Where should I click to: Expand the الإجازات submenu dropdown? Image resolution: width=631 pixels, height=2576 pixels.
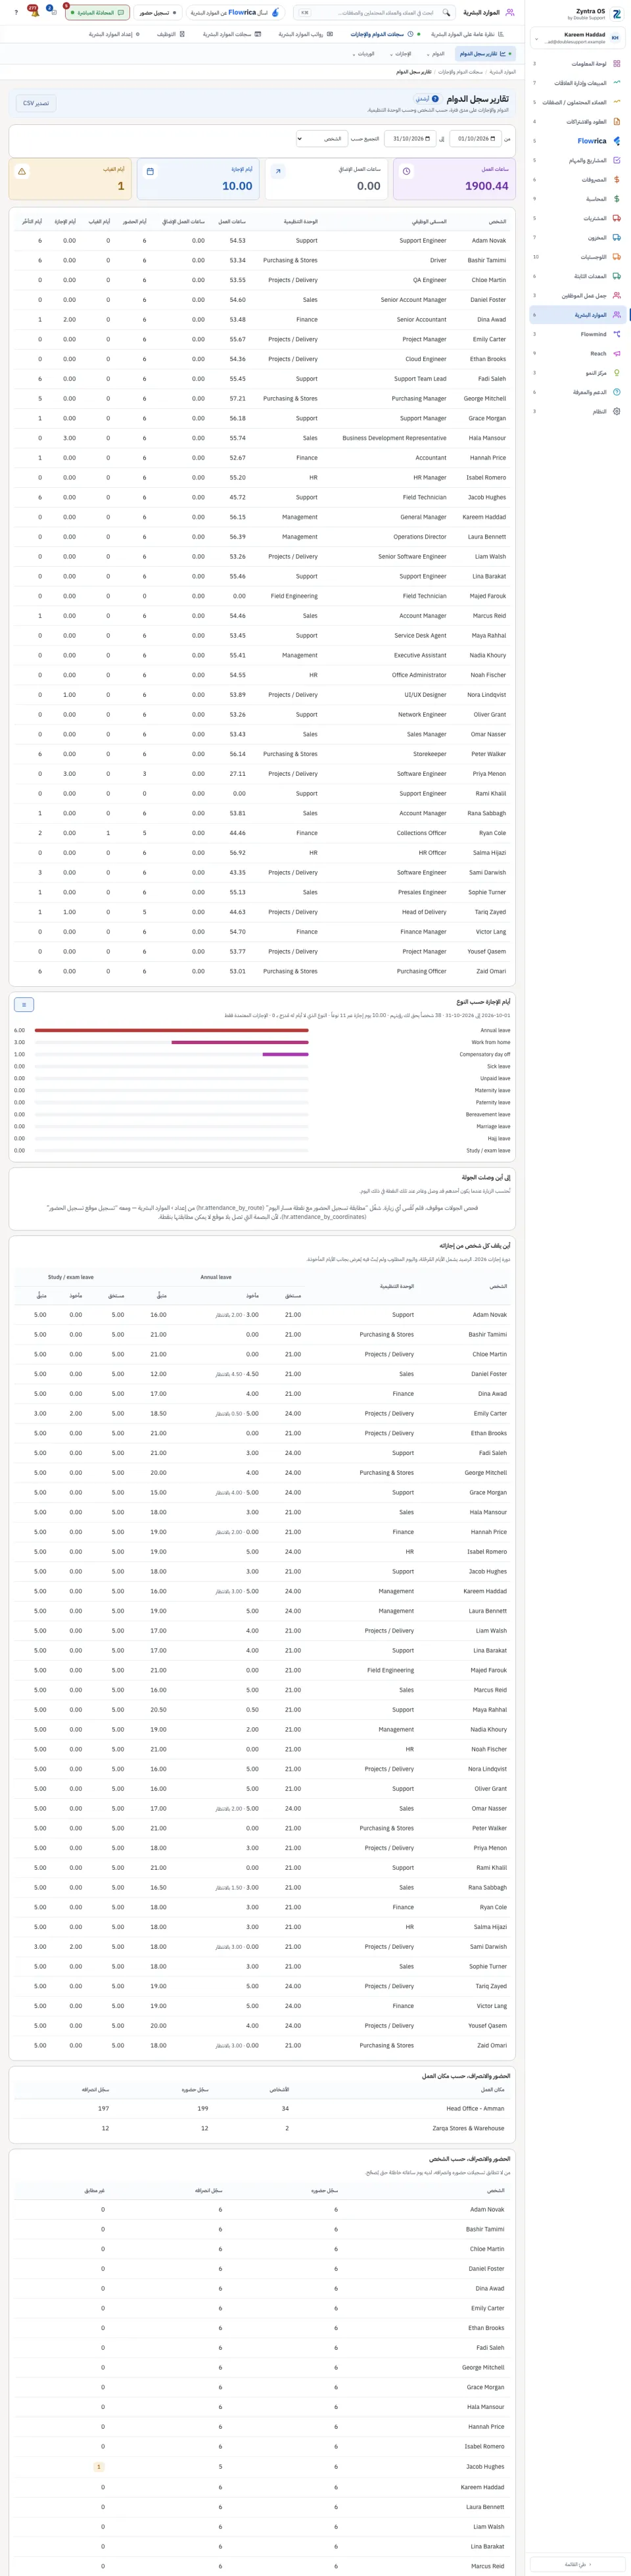tap(399, 54)
